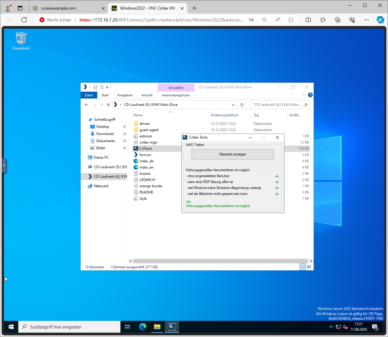The width and height of the screenshot is (388, 337).
Task: Select the CXTools file
Action: click(146, 148)
